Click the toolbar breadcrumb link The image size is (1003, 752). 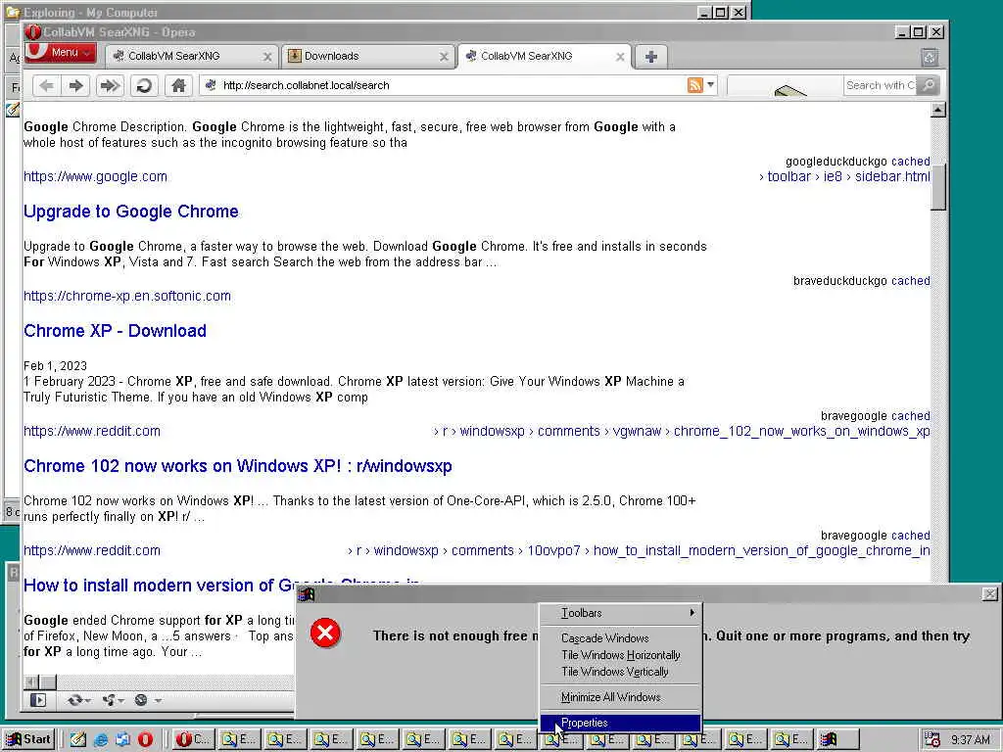tap(788, 176)
